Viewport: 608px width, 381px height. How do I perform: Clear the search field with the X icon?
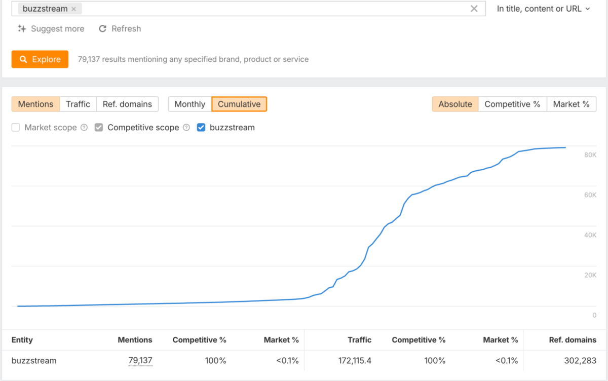coord(474,9)
